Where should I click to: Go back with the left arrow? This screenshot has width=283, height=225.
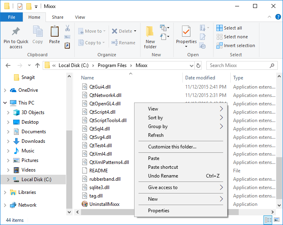(8, 65)
